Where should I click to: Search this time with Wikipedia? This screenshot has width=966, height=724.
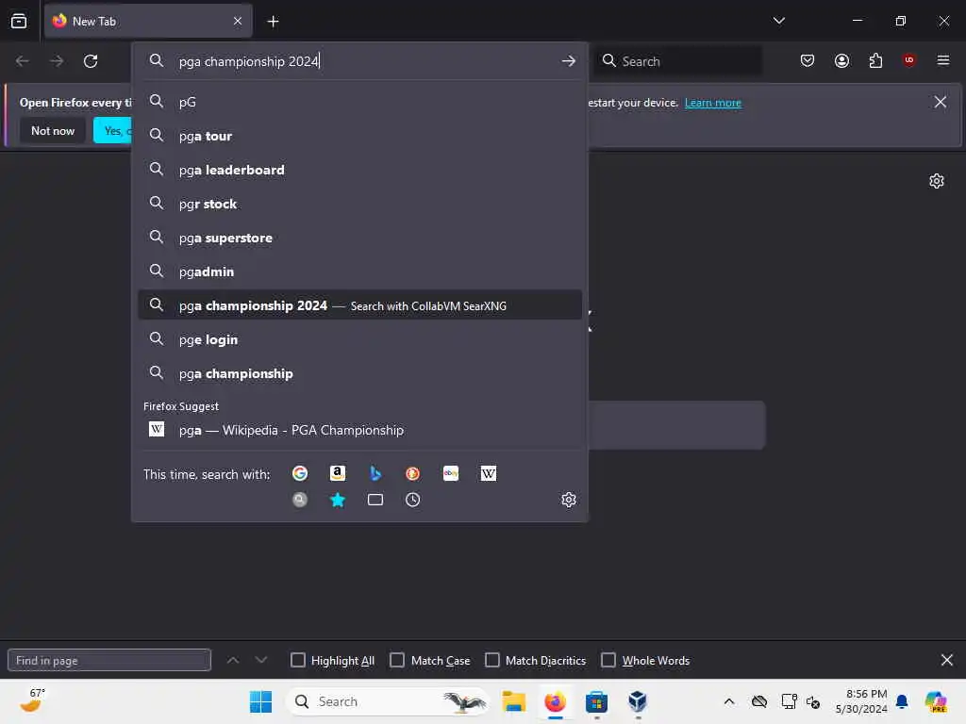[488, 473]
